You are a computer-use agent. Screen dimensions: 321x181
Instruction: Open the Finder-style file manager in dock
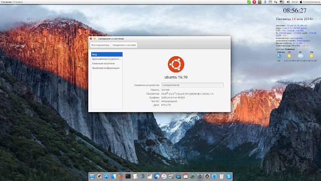click(114, 176)
